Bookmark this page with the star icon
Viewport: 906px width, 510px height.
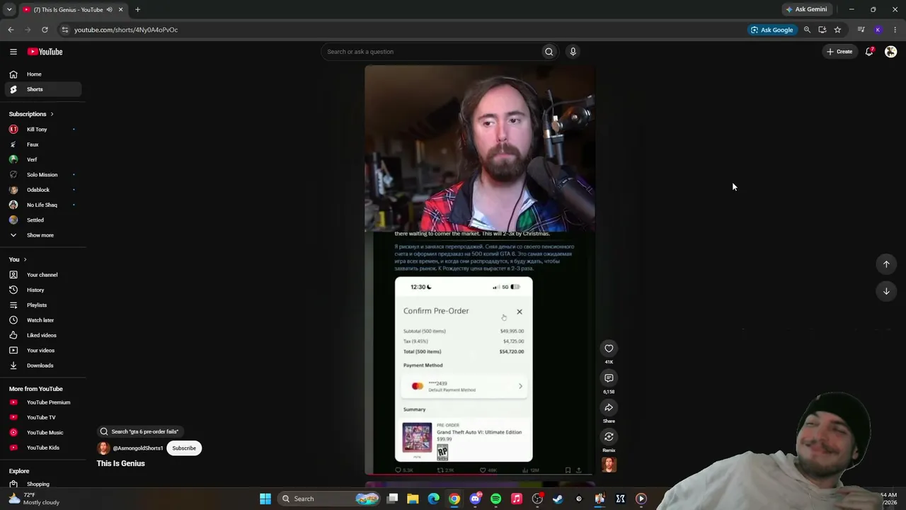point(837,30)
